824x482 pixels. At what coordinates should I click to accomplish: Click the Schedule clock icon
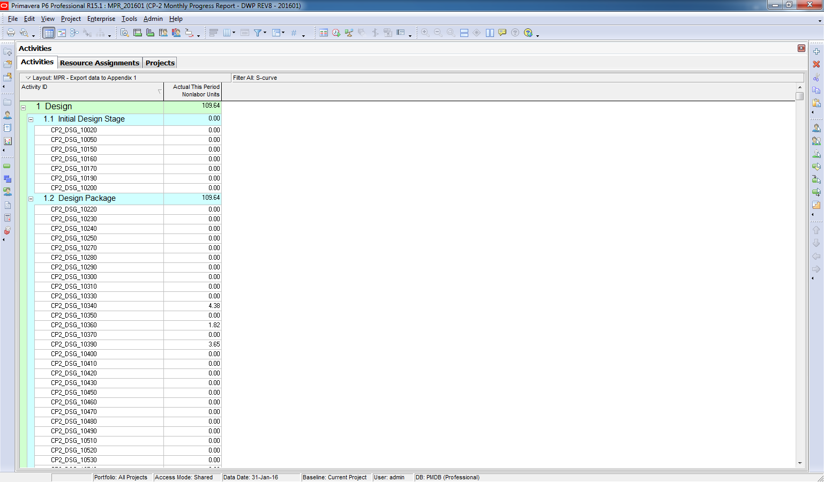pyautogui.click(x=336, y=33)
